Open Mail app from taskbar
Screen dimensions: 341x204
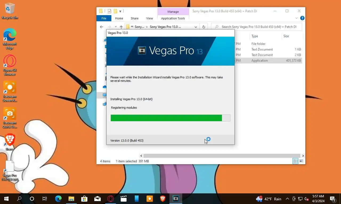(x=97, y=199)
